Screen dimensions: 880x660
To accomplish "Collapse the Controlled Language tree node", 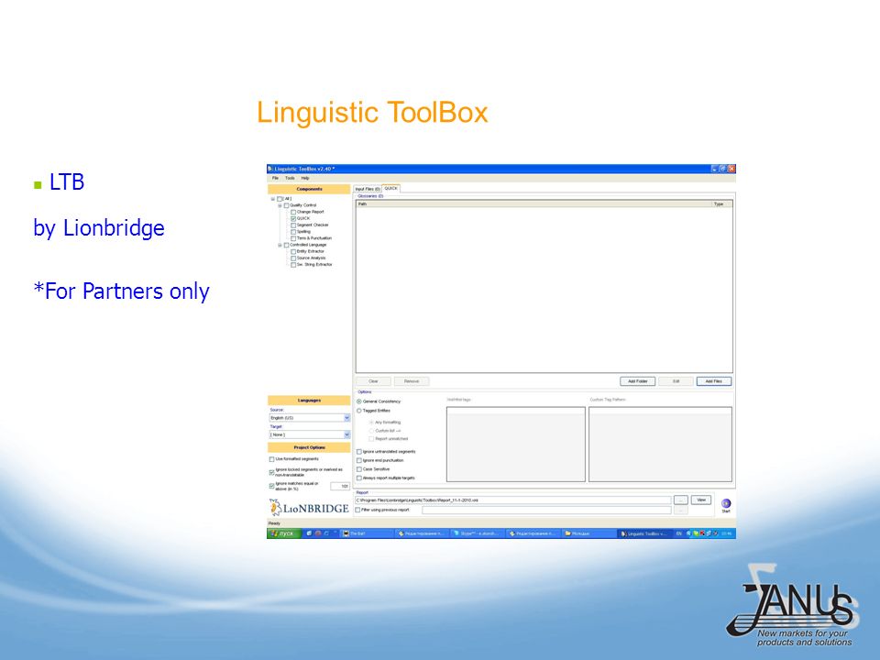I will [280, 246].
